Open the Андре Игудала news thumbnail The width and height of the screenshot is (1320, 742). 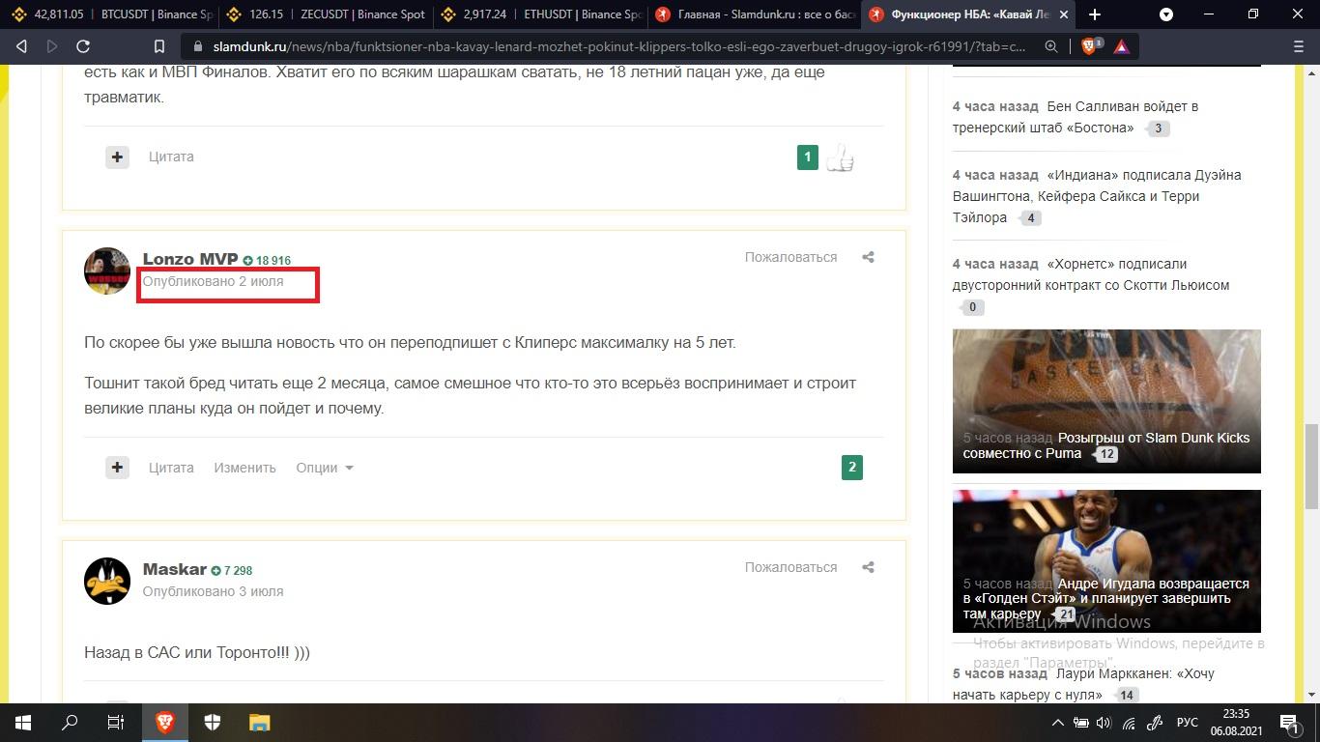pos(1106,561)
